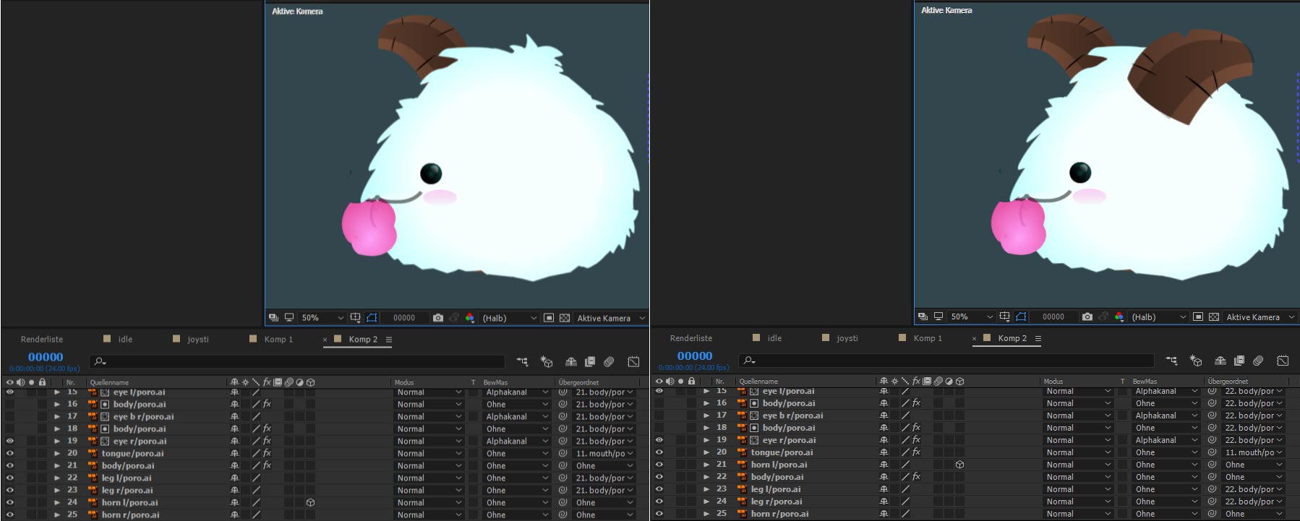Viewport: 1300px width, 521px height.
Task: Open Modus dropdown for left horn l layer
Action: click(x=429, y=503)
